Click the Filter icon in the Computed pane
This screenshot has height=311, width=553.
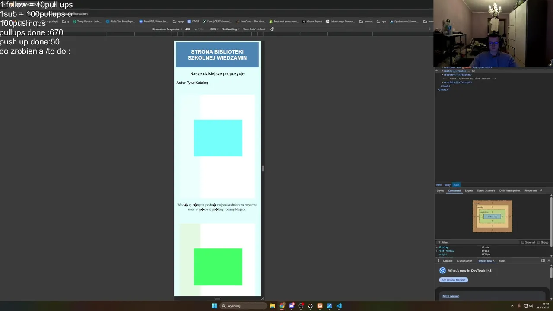tap(439, 242)
